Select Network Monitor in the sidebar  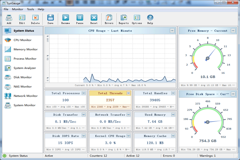click(25, 96)
